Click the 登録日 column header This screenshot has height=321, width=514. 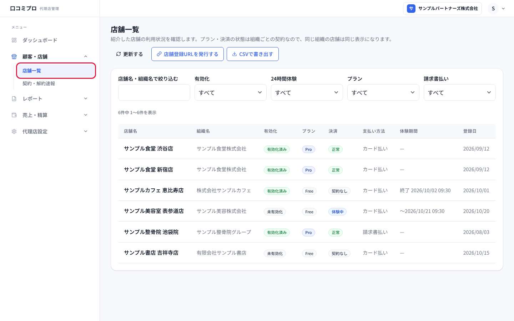tap(470, 131)
